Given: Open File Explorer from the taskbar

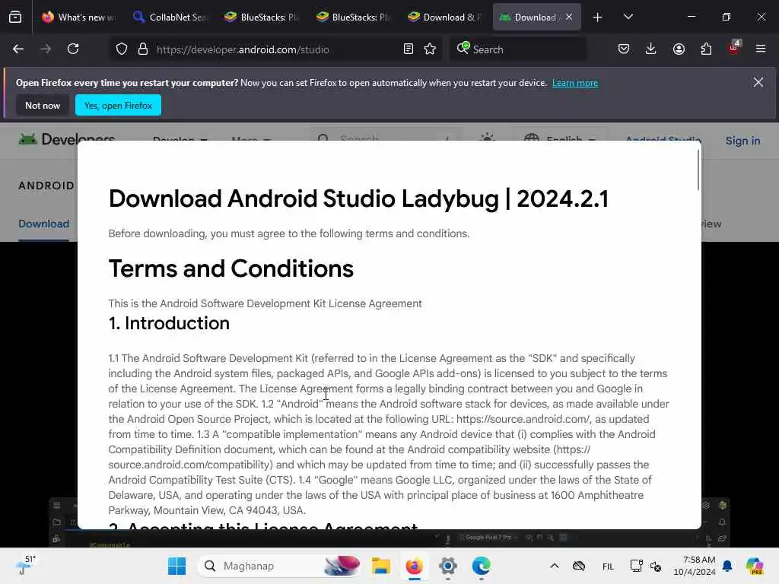Looking at the screenshot, I should click(381, 566).
